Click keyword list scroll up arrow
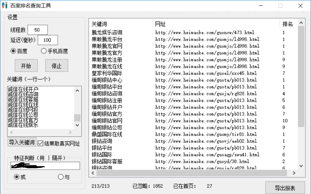 pos(77,91)
